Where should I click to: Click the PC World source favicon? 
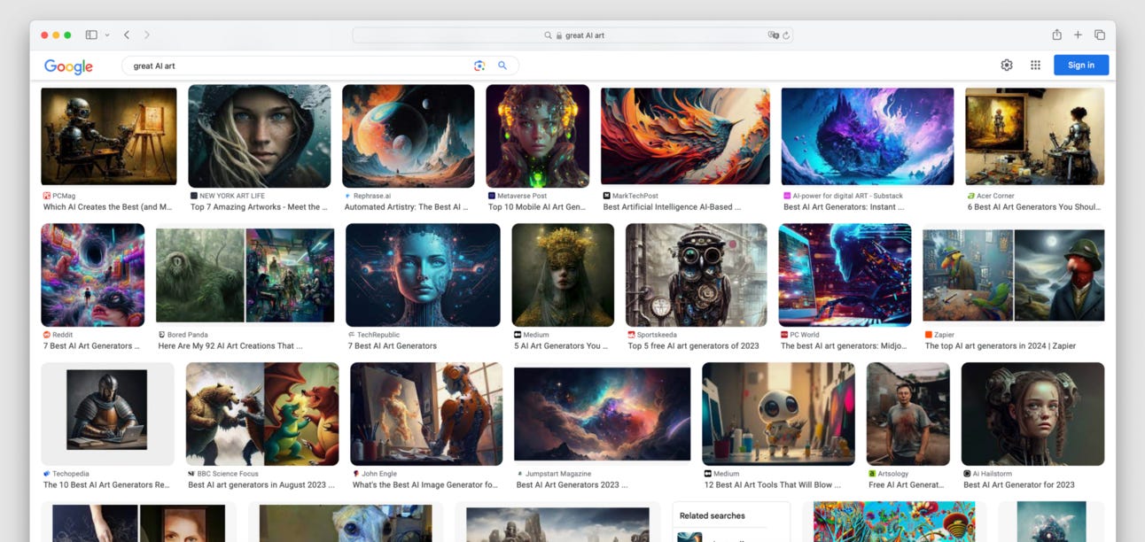click(x=784, y=335)
